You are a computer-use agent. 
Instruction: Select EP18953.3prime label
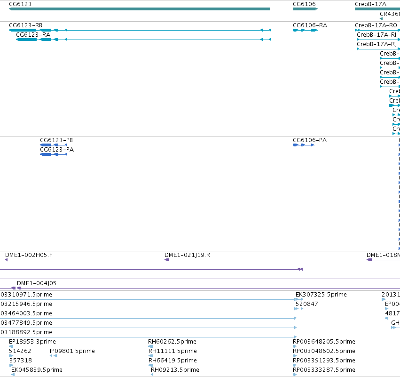(32, 342)
